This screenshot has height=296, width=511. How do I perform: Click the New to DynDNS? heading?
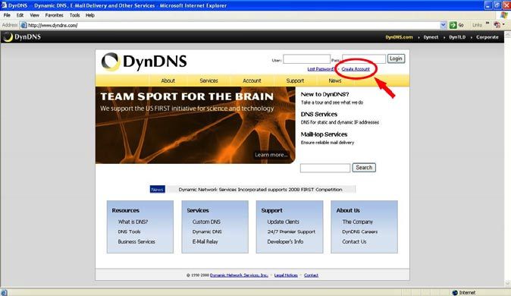click(324, 94)
